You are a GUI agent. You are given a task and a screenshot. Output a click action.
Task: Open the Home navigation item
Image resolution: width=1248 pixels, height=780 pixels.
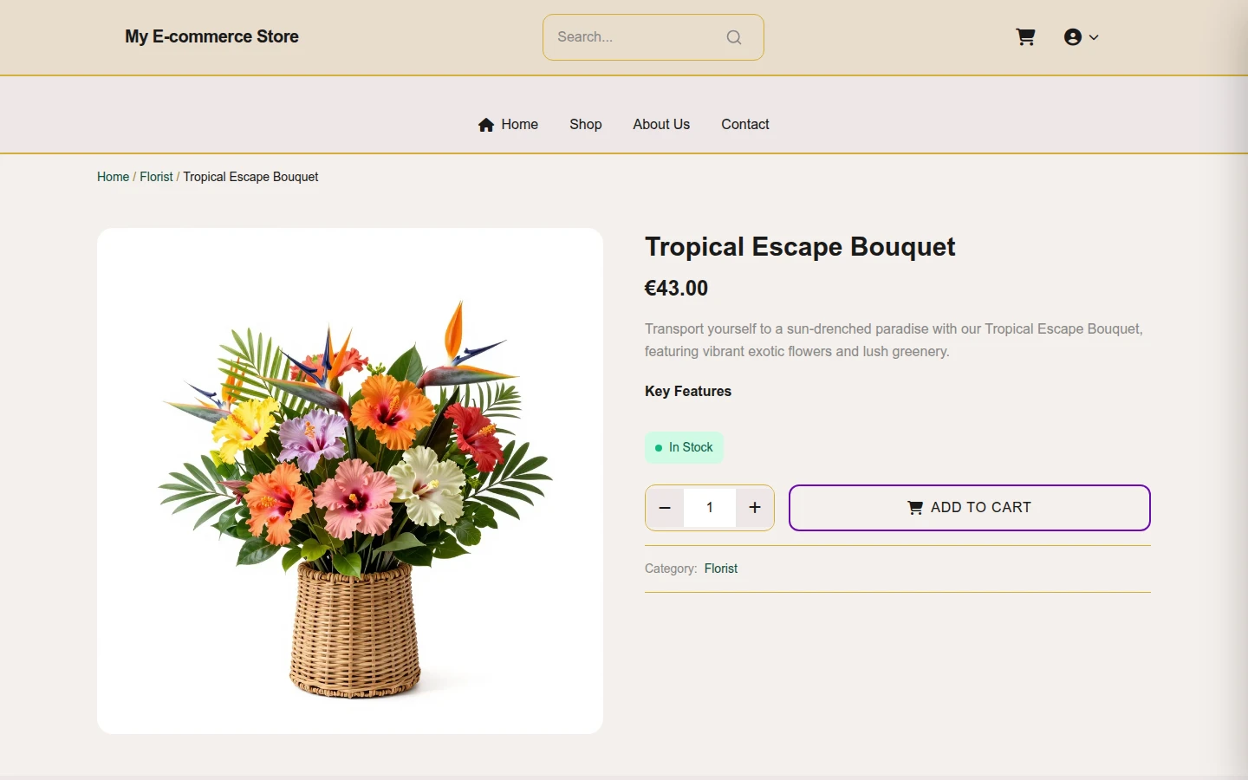coord(508,125)
